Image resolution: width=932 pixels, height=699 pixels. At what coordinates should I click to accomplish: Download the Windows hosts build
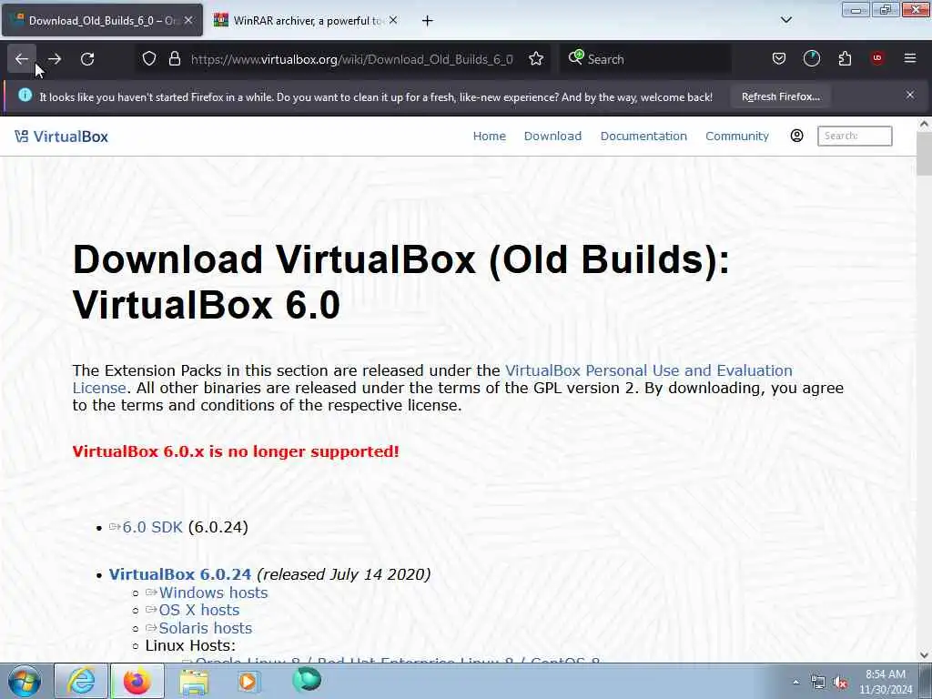213,593
